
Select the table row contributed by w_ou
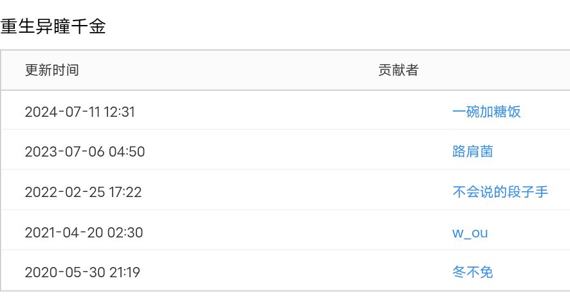coord(283,232)
